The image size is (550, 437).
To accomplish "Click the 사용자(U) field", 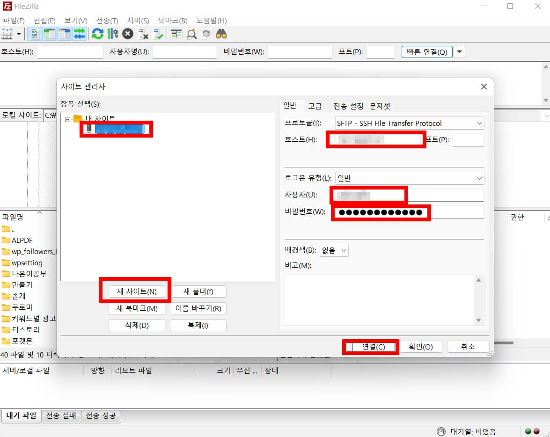I will coord(410,195).
